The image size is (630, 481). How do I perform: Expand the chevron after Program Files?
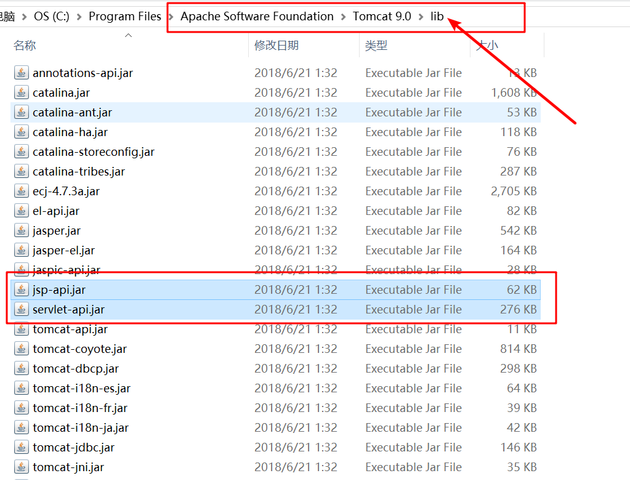[x=171, y=17]
